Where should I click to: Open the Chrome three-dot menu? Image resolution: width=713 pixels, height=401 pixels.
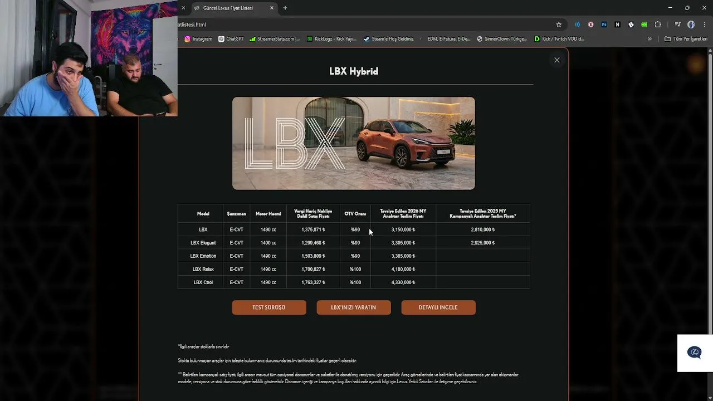[x=705, y=25]
